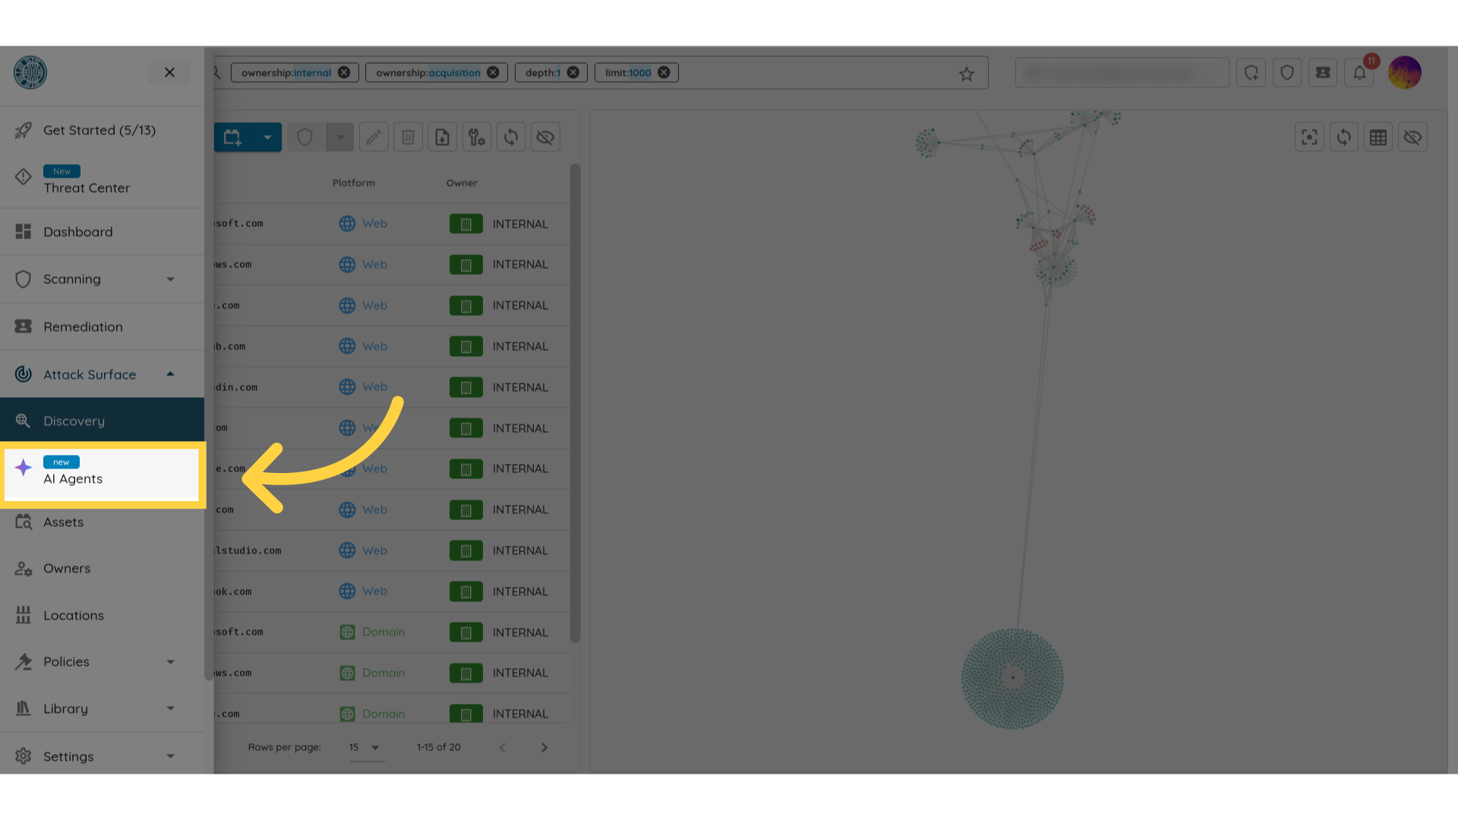The height and width of the screenshot is (820, 1458).
Task: Remove the ownership:internal filter chip
Action: [x=344, y=73]
